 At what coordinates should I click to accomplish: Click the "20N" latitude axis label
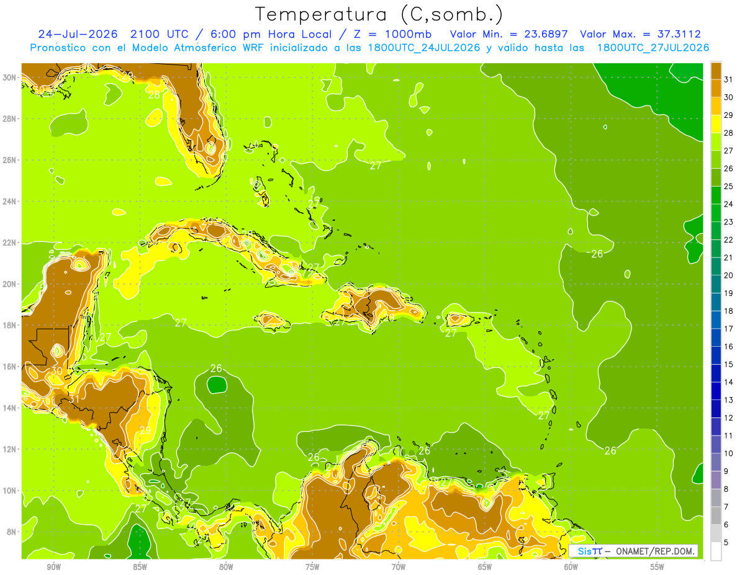pyautogui.click(x=10, y=283)
